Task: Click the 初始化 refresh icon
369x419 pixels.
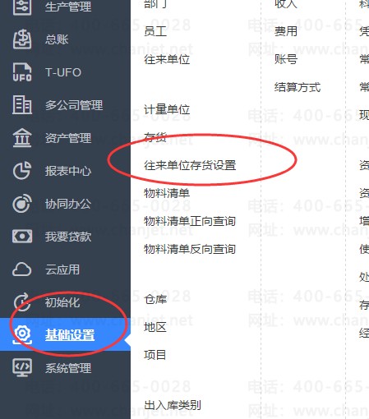Action: [x=22, y=302]
